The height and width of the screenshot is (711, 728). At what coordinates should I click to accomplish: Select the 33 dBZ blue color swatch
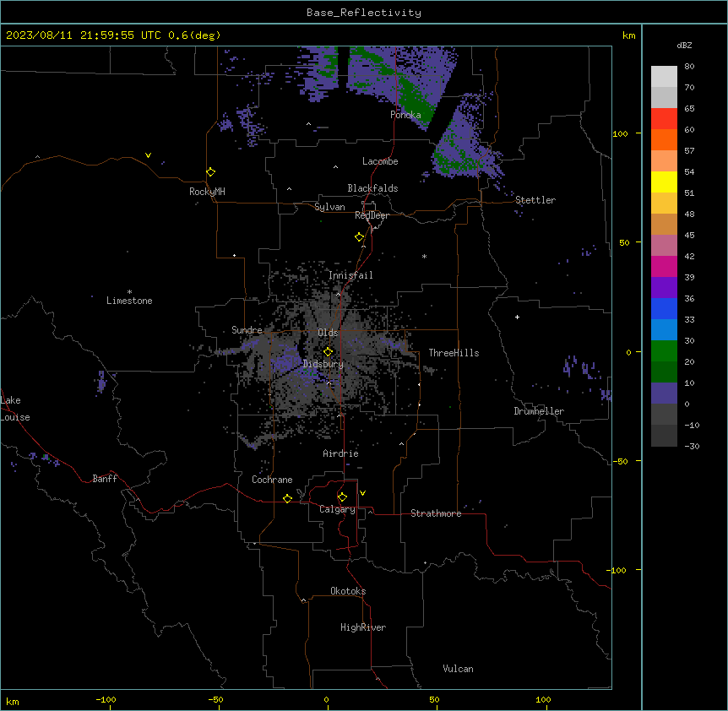coord(664,329)
